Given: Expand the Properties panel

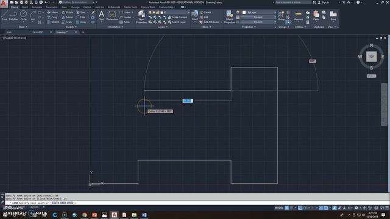Looking at the screenshot, I should 249,27.
